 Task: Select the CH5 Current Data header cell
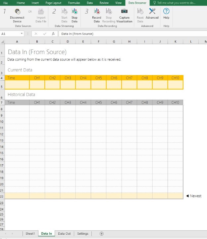click(98, 78)
